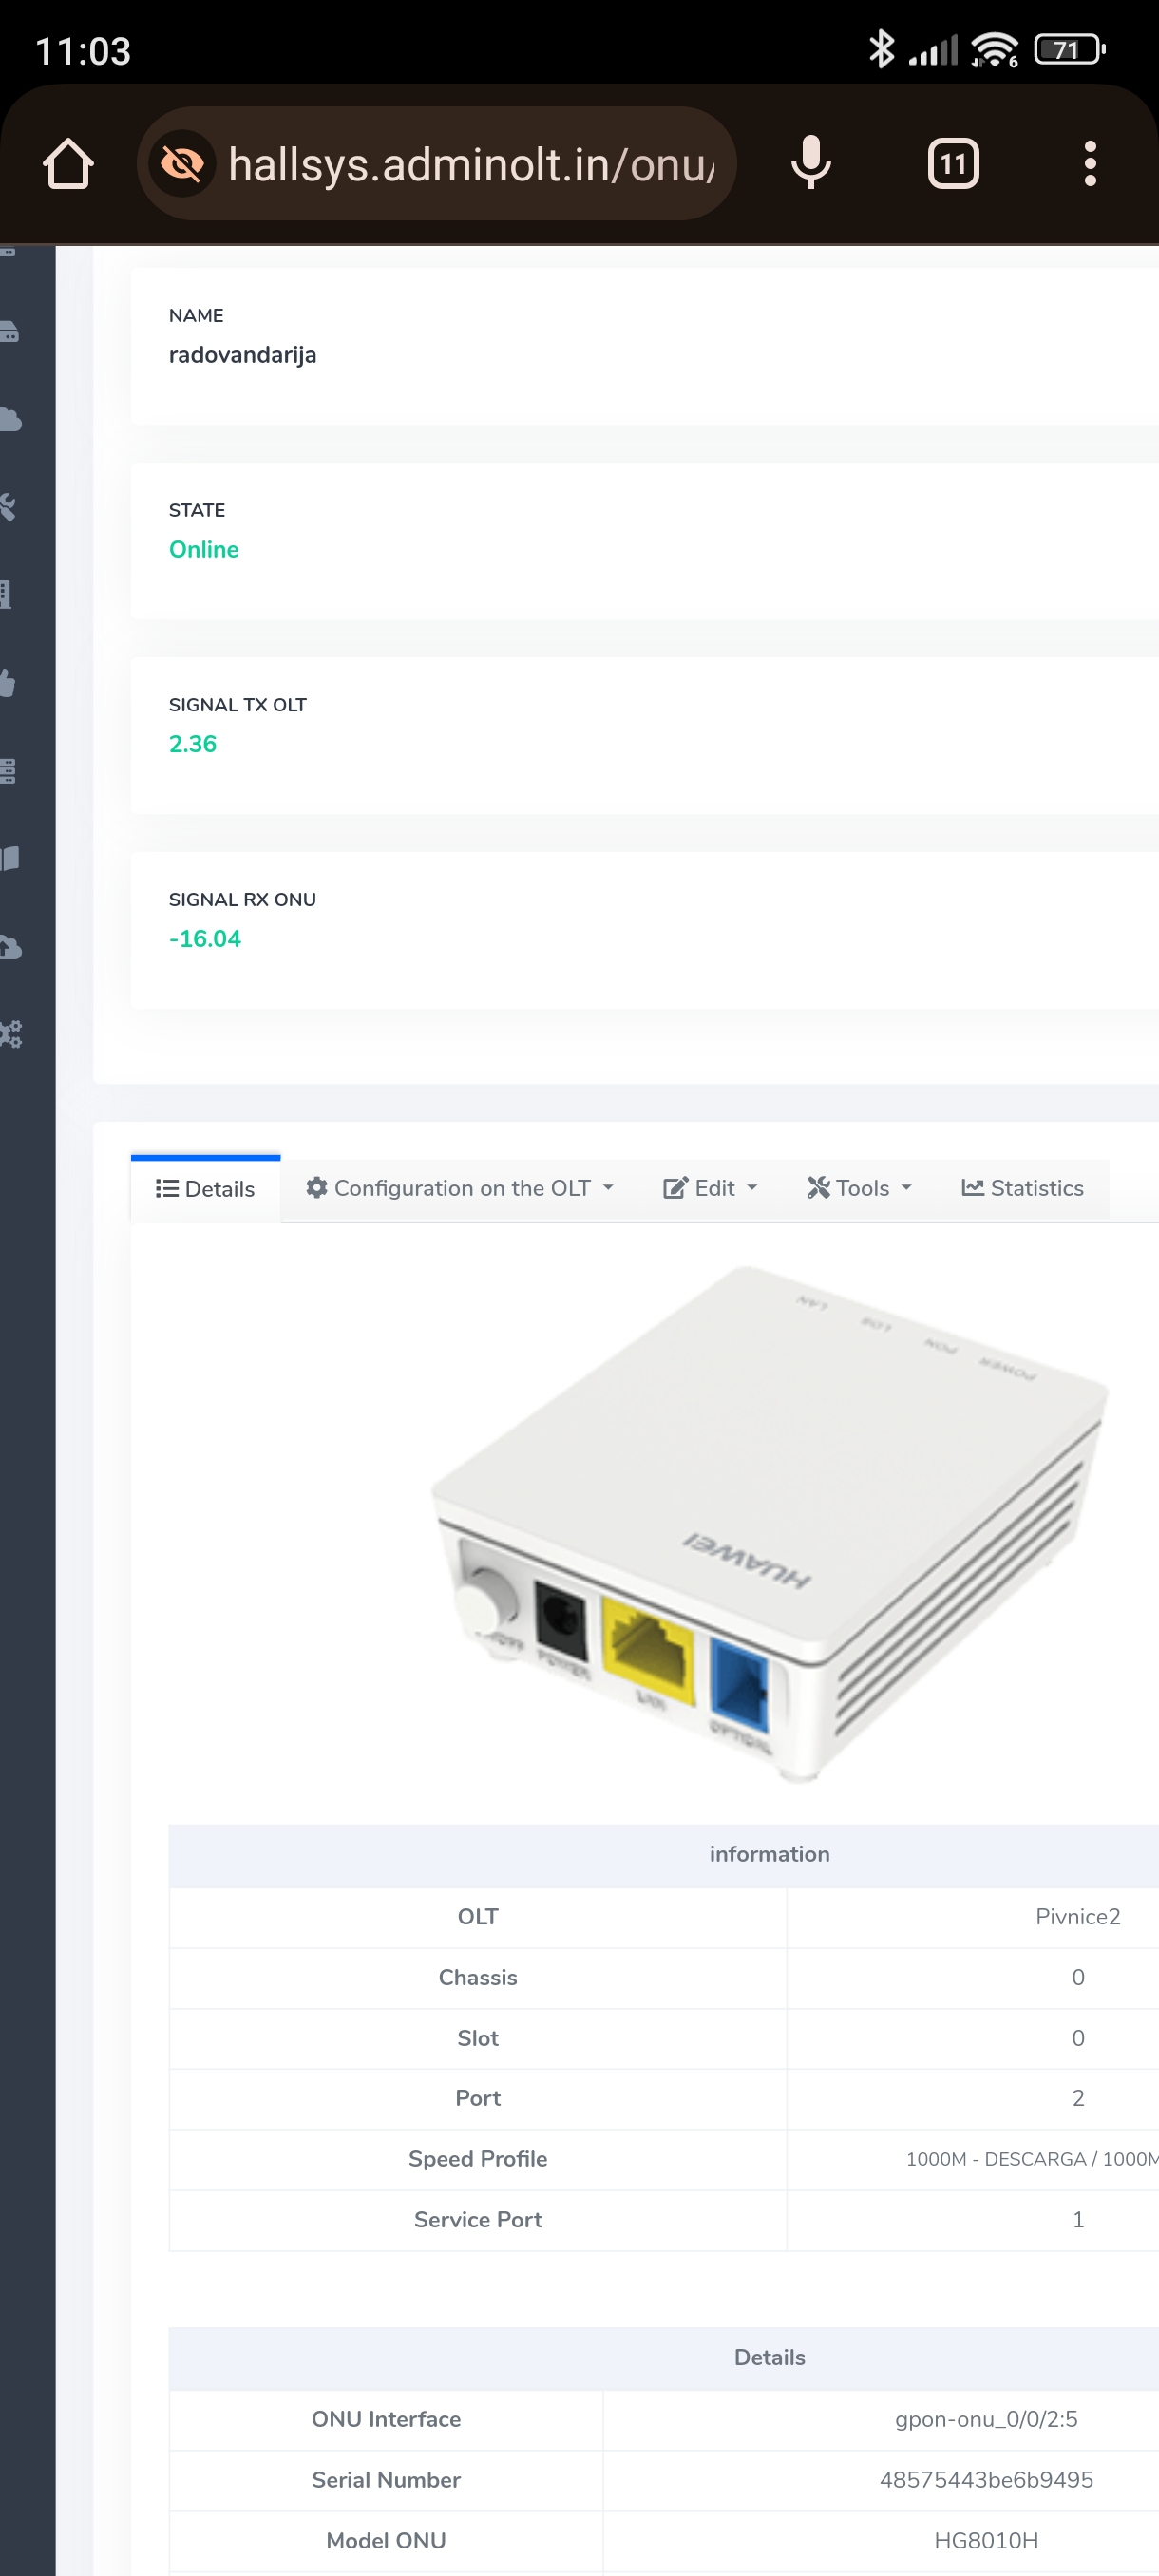The height and width of the screenshot is (2576, 1159).
Task: Open the browser tab switcher showing 11
Action: tap(952, 164)
